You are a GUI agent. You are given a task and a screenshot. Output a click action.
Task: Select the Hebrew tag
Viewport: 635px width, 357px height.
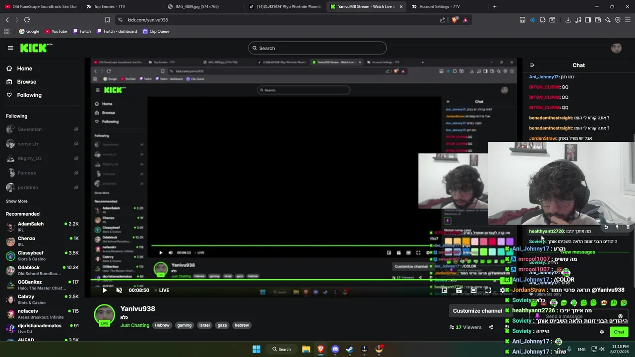click(162, 325)
